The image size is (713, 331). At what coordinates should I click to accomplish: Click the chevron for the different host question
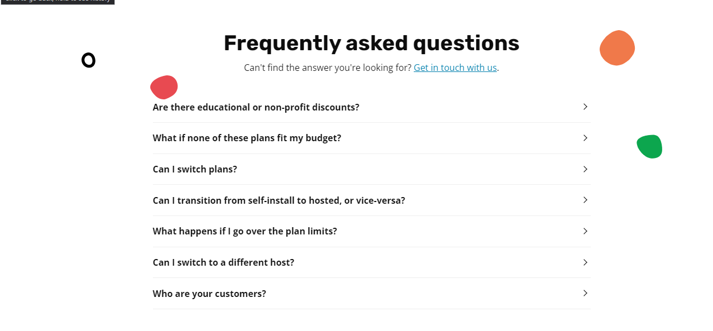coord(585,262)
